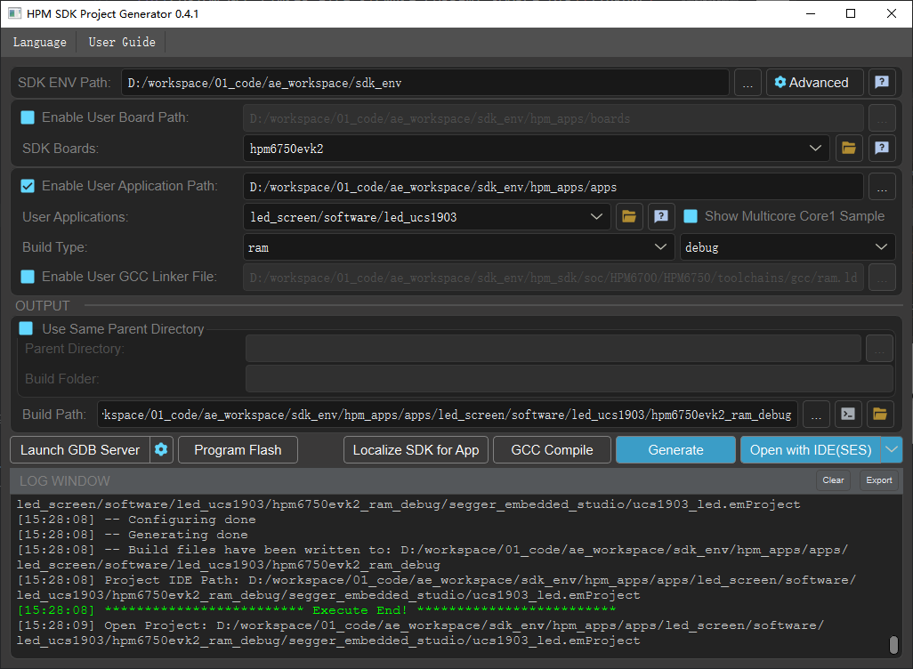Click the 'Execute End!' log line
Viewport: 913px width, 669px height.
pos(317,609)
